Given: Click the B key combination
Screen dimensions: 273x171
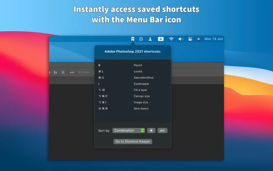Looking at the screenshot, I should tap(99, 65).
